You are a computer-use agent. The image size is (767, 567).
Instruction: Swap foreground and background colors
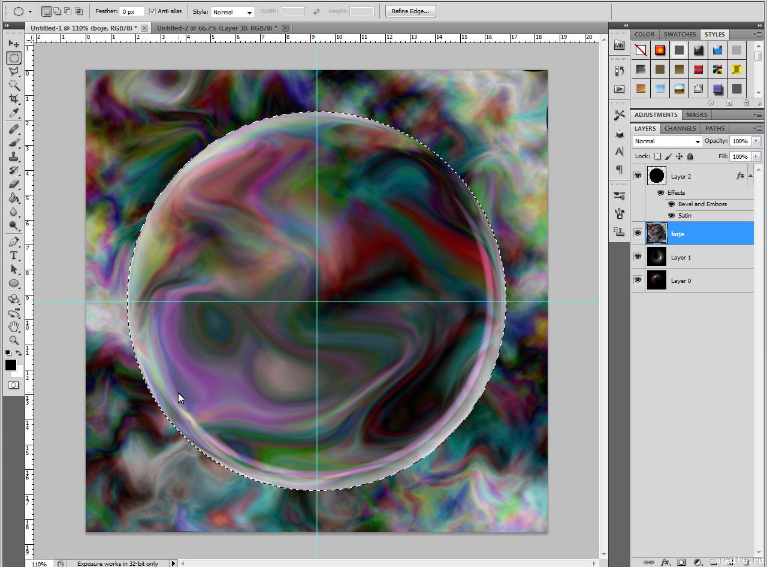tap(19, 353)
